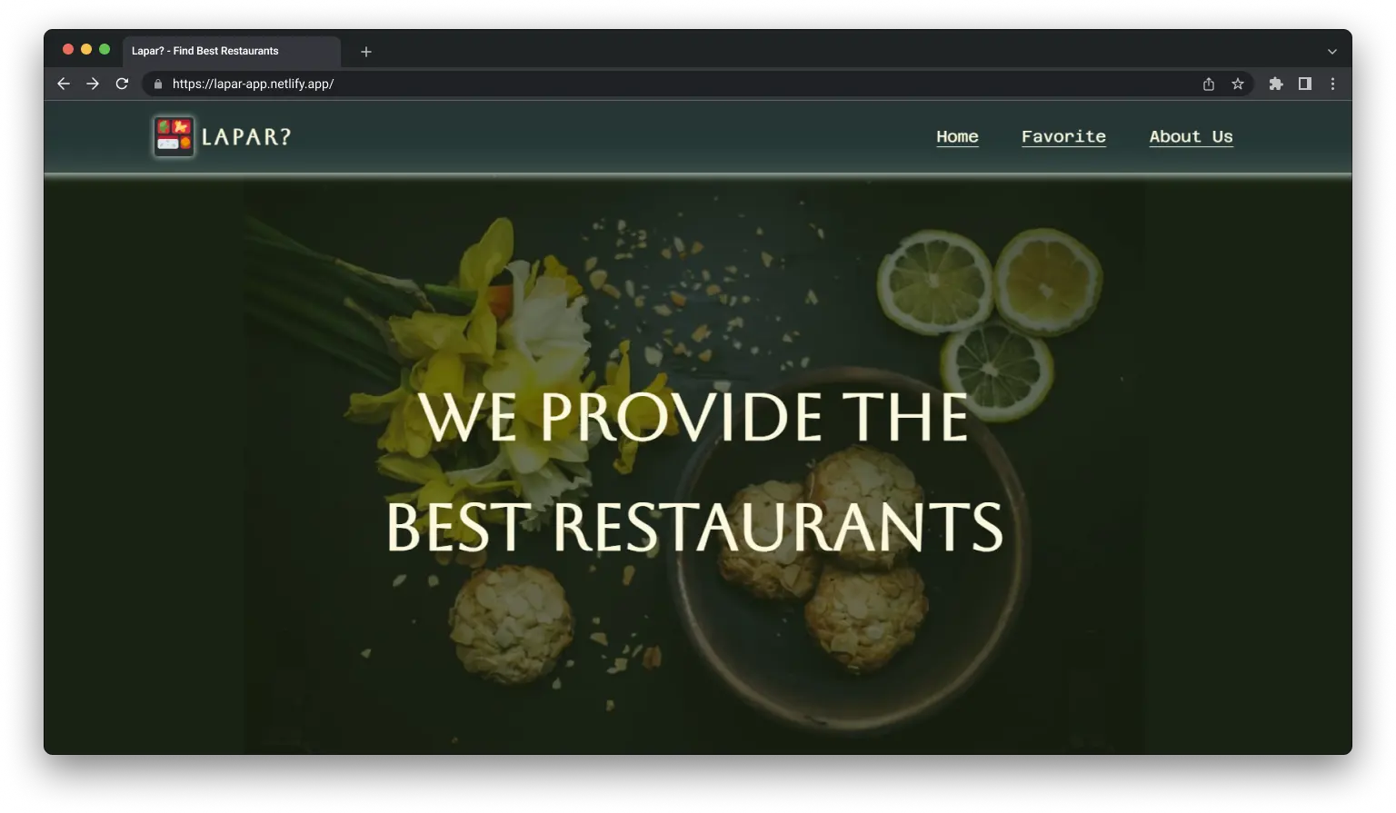Screen dimensions: 1396x813
Task: Click the reload page icon
Action: coord(122,84)
